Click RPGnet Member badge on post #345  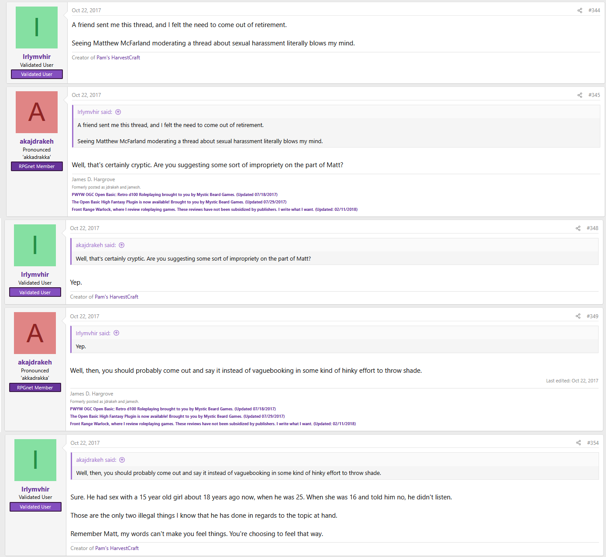[x=37, y=166]
